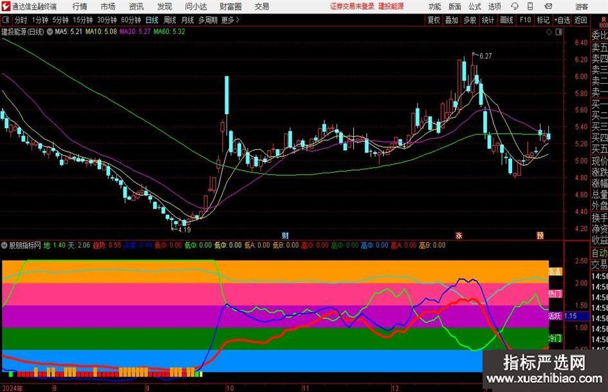Click the 多股 multi-stock button
Image resolution: width=608 pixels, height=392 pixels.
[470, 20]
